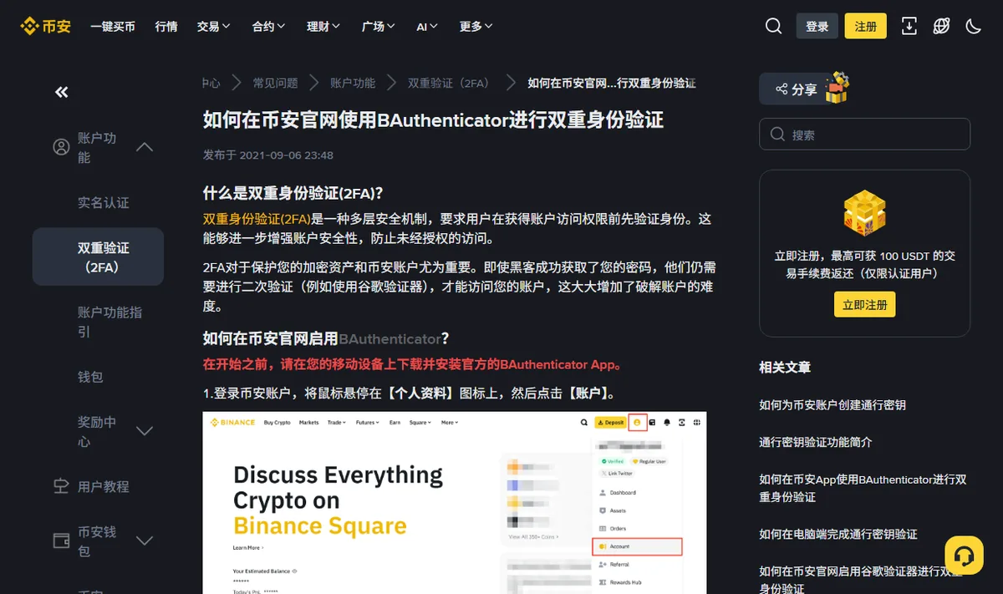Image resolution: width=1003 pixels, height=594 pixels.
Task: Click 常见问题 breadcrumb link
Action: [x=276, y=83]
